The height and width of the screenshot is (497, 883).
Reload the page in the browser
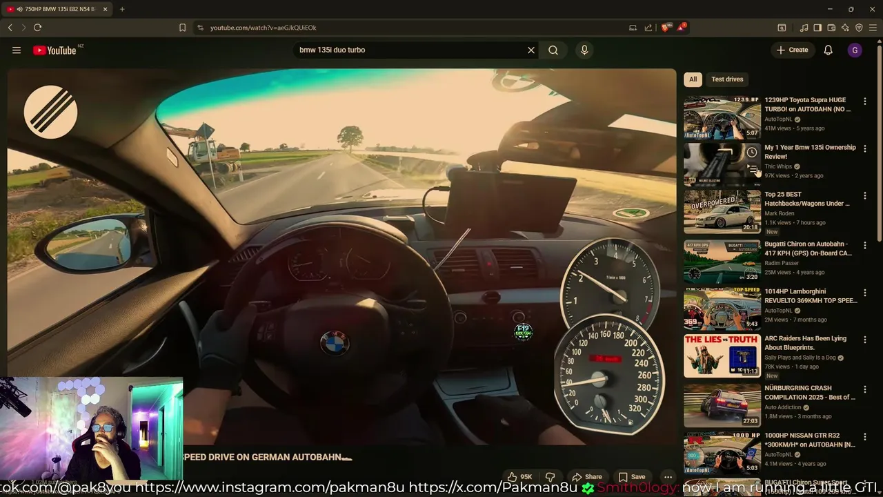[37, 28]
